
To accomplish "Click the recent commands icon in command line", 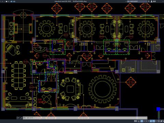I will [x=25, y=118].
